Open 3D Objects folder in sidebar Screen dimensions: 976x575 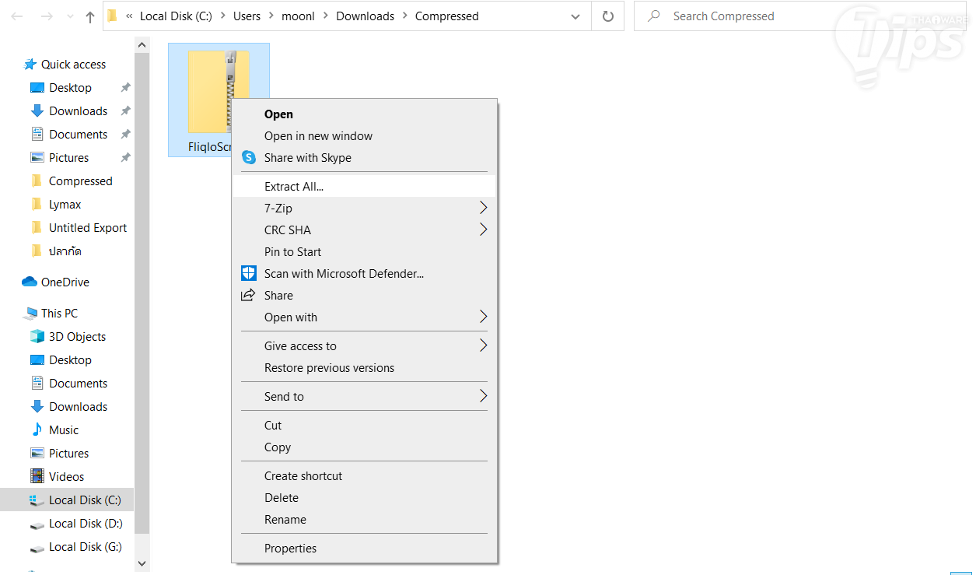coord(77,337)
